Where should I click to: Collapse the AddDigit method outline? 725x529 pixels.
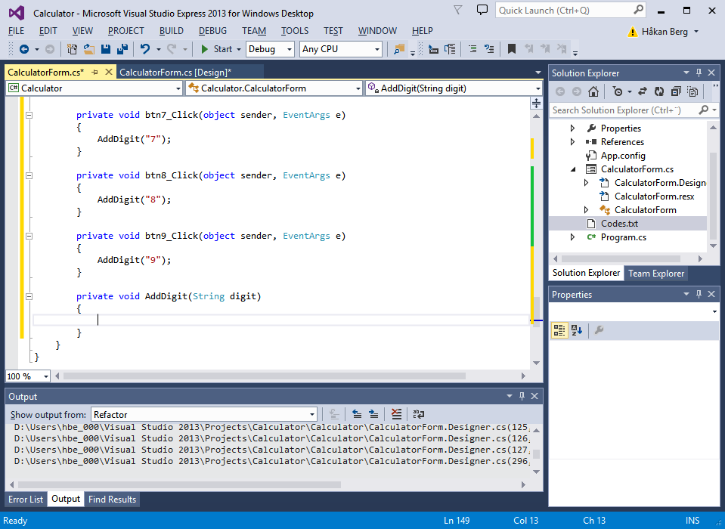click(29, 296)
